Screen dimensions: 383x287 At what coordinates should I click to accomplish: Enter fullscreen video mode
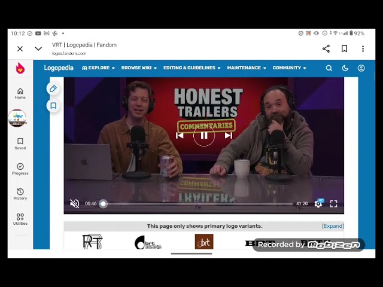click(x=333, y=204)
